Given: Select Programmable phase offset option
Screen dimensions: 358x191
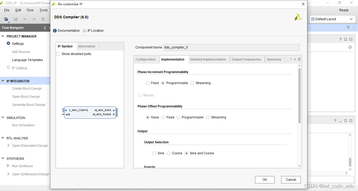Looking at the screenshot, I should pos(178,117).
